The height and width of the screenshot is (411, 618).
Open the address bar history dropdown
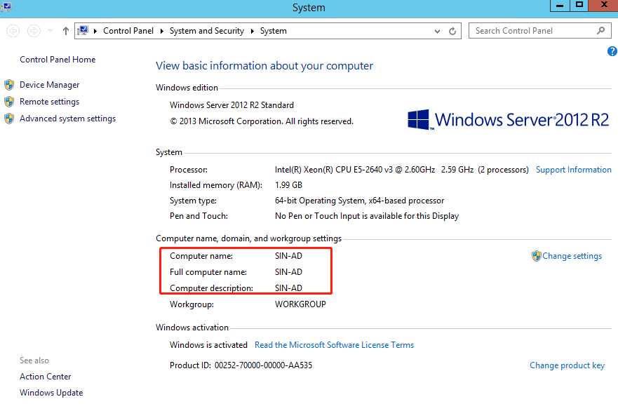pos(437,31)
